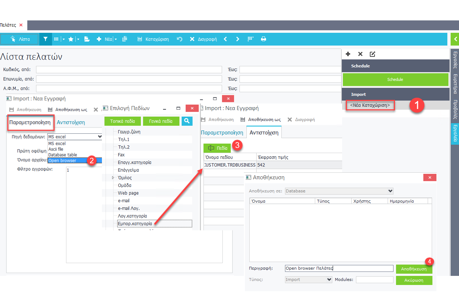
Task: Click the magnifier search button in Επιλογή Πεδίων
Action: pyautogui.click(x=187, y=121)
